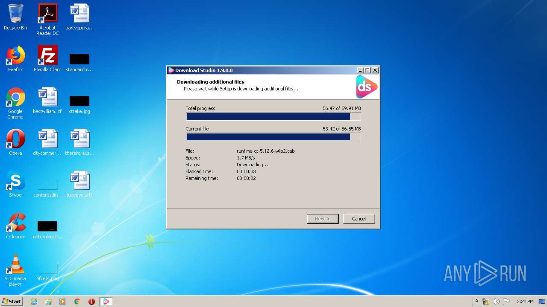The image size is (547, 307).
Task: Click the speed value 1.7 MB/s
Action: click(x=246, y=158)
